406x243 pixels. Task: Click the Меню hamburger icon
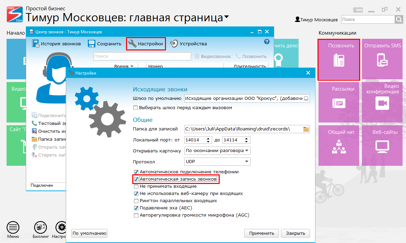click(13, 227)
